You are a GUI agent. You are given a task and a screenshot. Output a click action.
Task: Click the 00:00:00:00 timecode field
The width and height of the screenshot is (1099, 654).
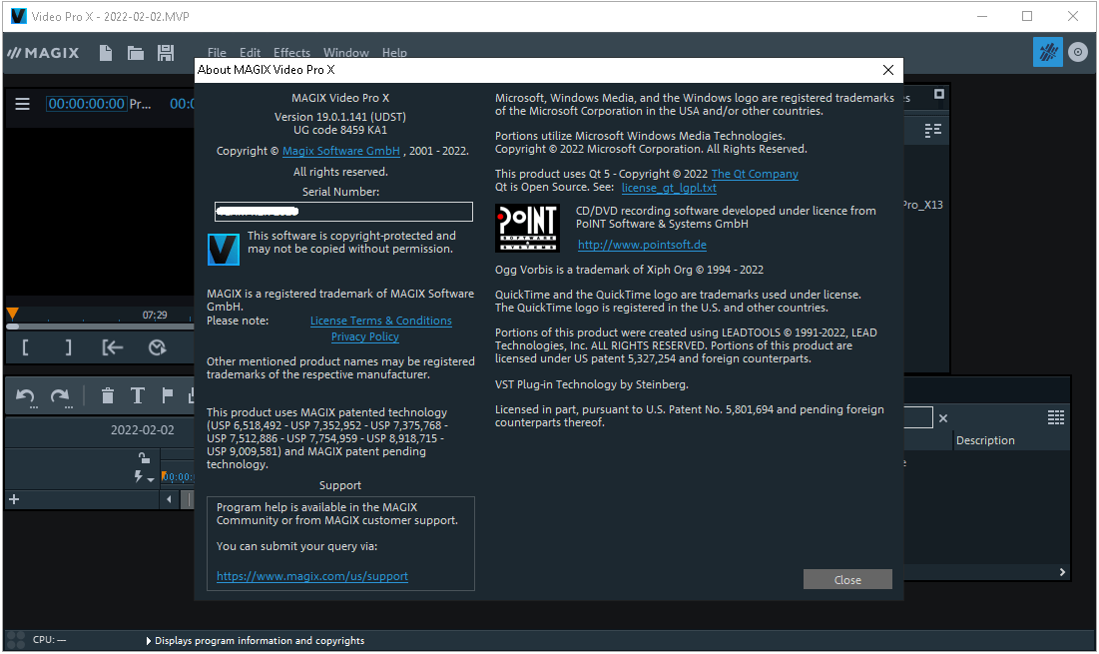[x=86, y=104]
